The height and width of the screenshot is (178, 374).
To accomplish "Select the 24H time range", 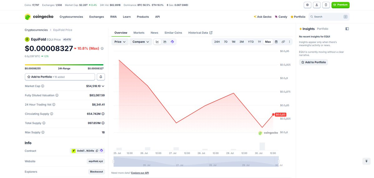I will [x=217, y=42].
